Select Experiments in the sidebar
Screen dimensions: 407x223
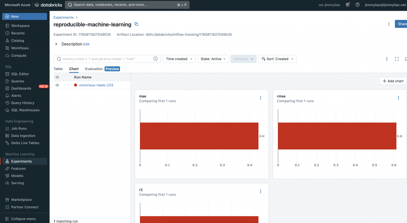(25, 161)
